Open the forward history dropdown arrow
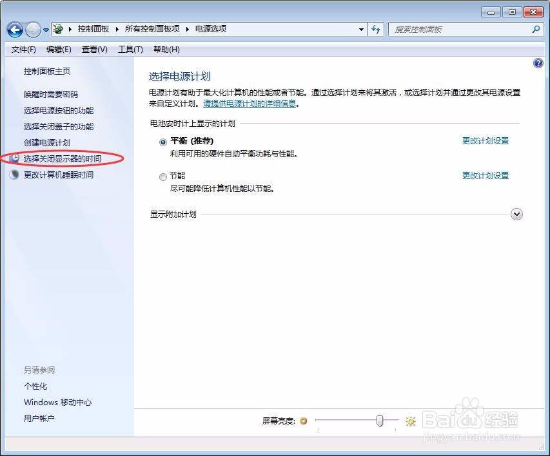This screenshot has height=456, width=550. (x=44, y=29)
